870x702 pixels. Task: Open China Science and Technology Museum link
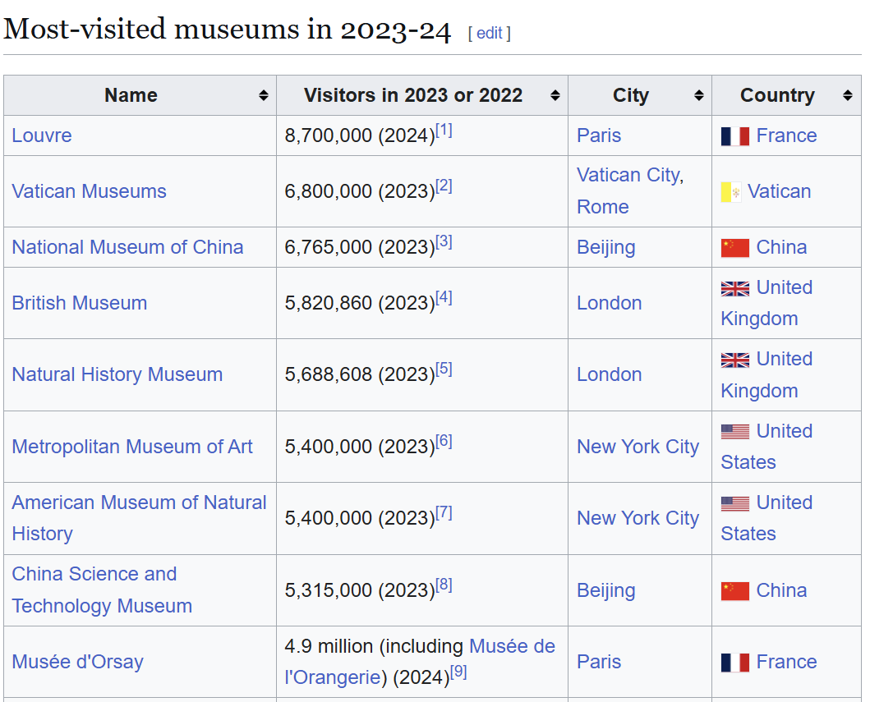(102, 590)
